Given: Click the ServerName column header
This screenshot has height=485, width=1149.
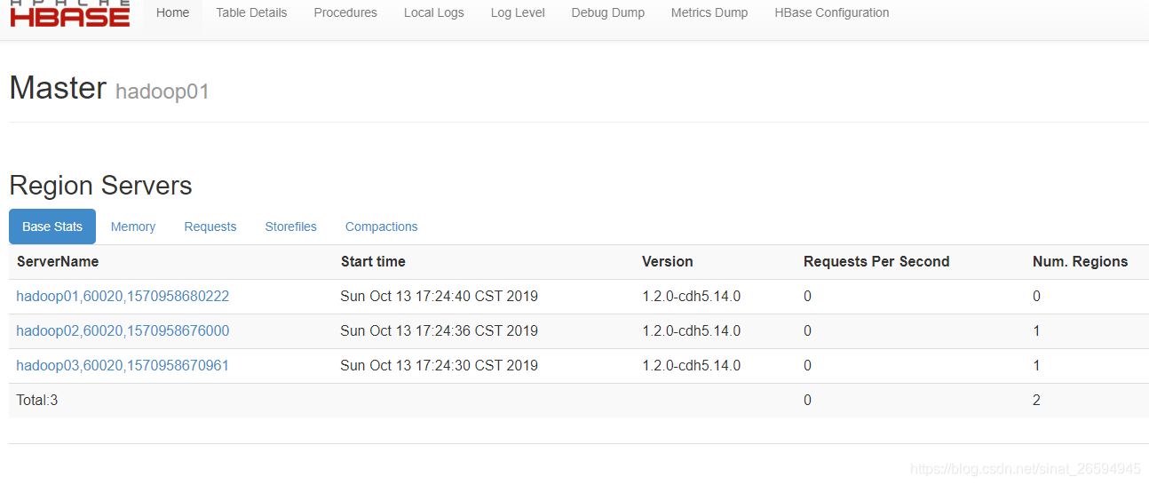Looking at the screenshot, I should click(x=58, y=261).
